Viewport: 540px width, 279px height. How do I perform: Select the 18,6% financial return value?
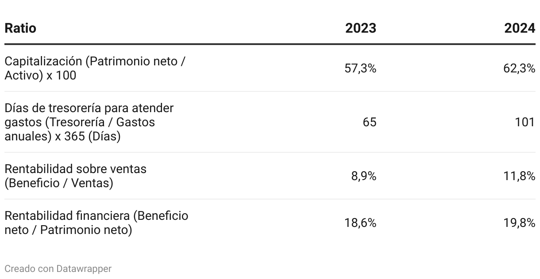coord(361,223)
